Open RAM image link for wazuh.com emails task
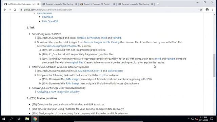Viewport: 217px width, 122px height. 72,83
